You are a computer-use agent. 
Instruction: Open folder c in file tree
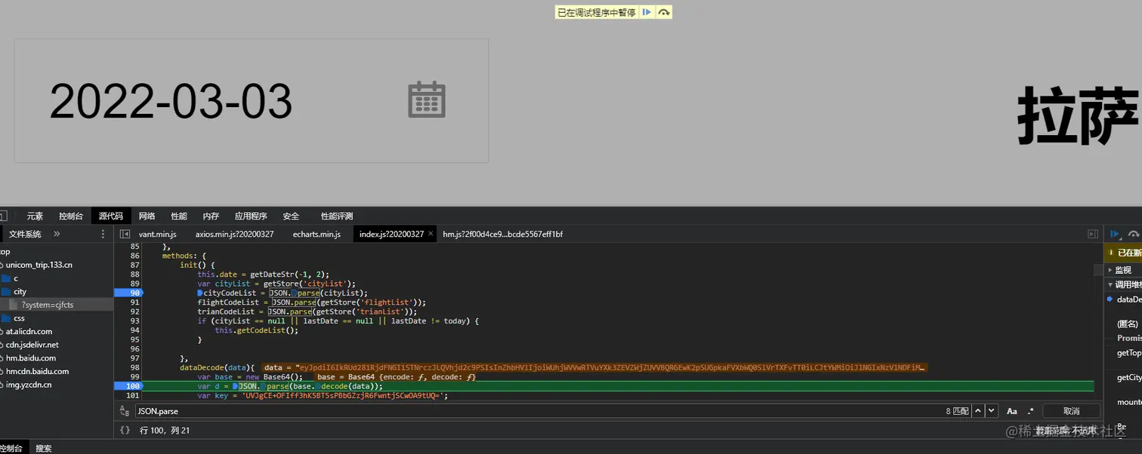[15, 278]
